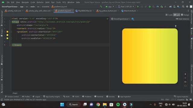Viewport: 193px width, 108px height.
Task: Open the Logcat tool window
Action: [36, 97]
